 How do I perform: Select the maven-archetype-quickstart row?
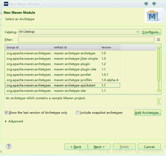(63, 85)
